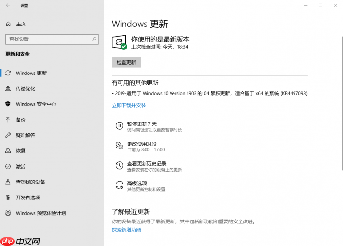The image size is (343, 246).
Task: Open 更改使用时段 option
Action: (x=140, y=146)
